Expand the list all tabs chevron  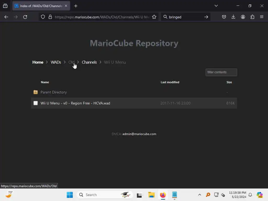[216, 6]
